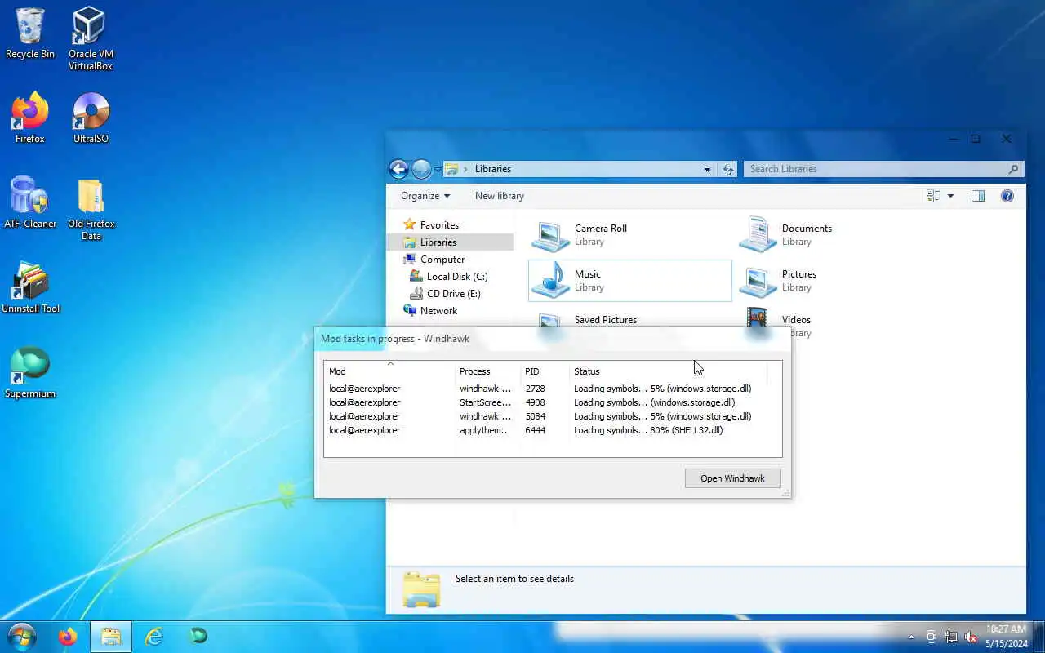
Task: Sort by the Process column header
Action: coord(487,371)
